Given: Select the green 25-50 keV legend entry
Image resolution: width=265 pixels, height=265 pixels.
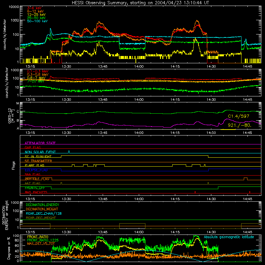Looking at the screenshot, I should (36, 18).
